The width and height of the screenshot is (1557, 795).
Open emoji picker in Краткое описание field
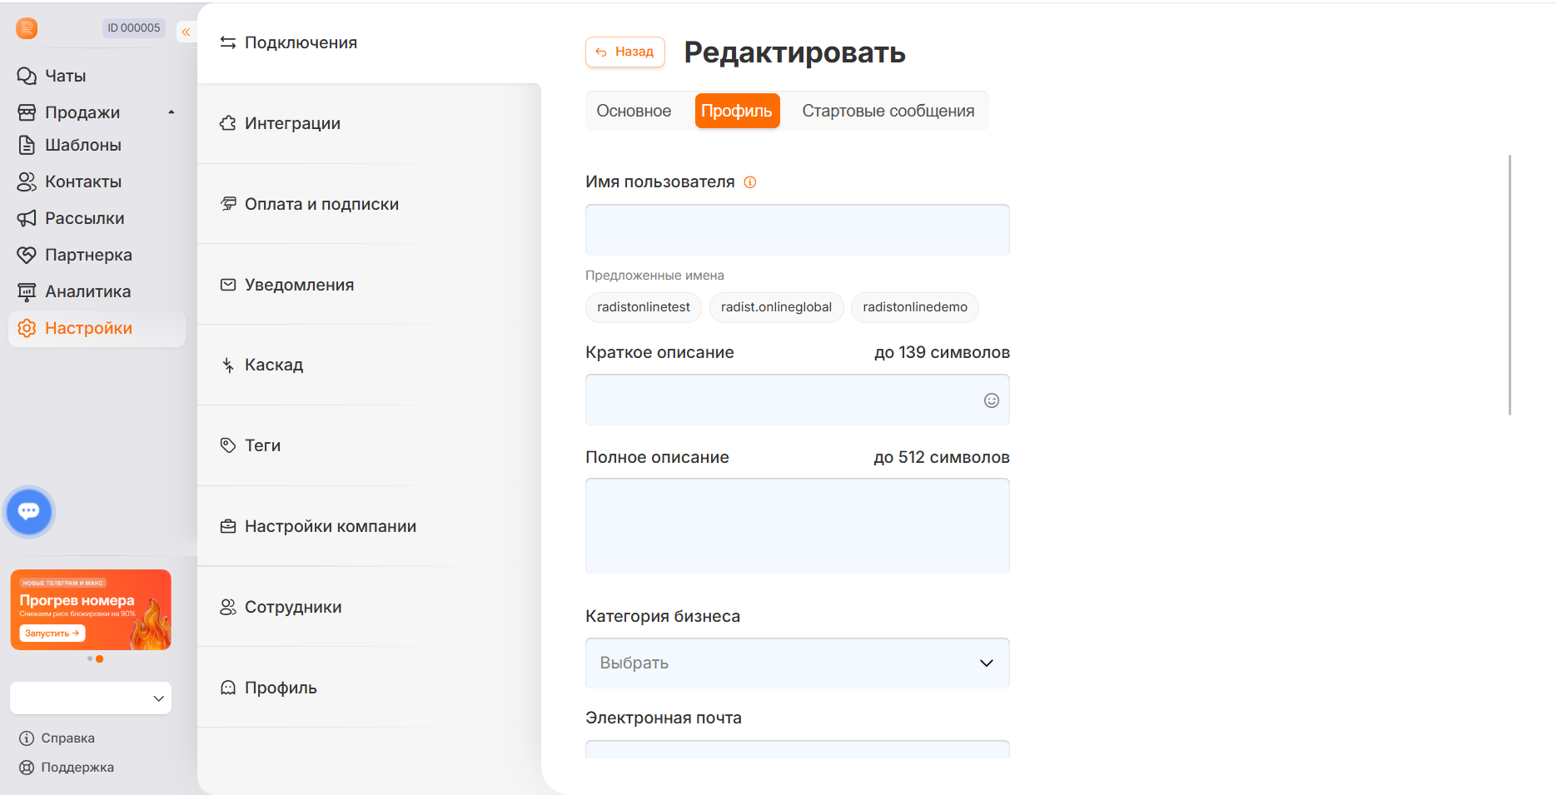click(x=992, y=400)
